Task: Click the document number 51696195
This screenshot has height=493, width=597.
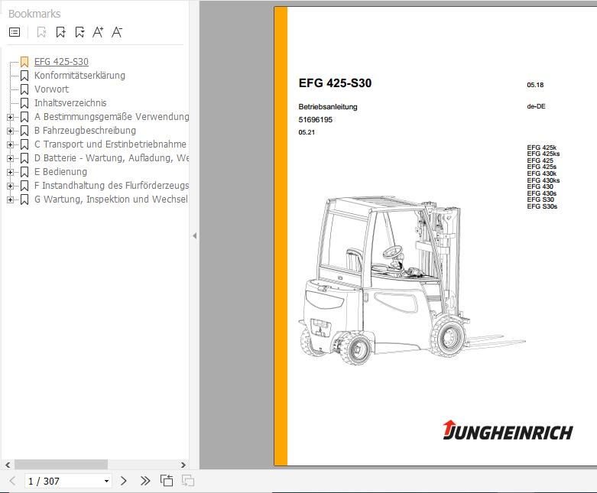Action: [x=315, y=119]
